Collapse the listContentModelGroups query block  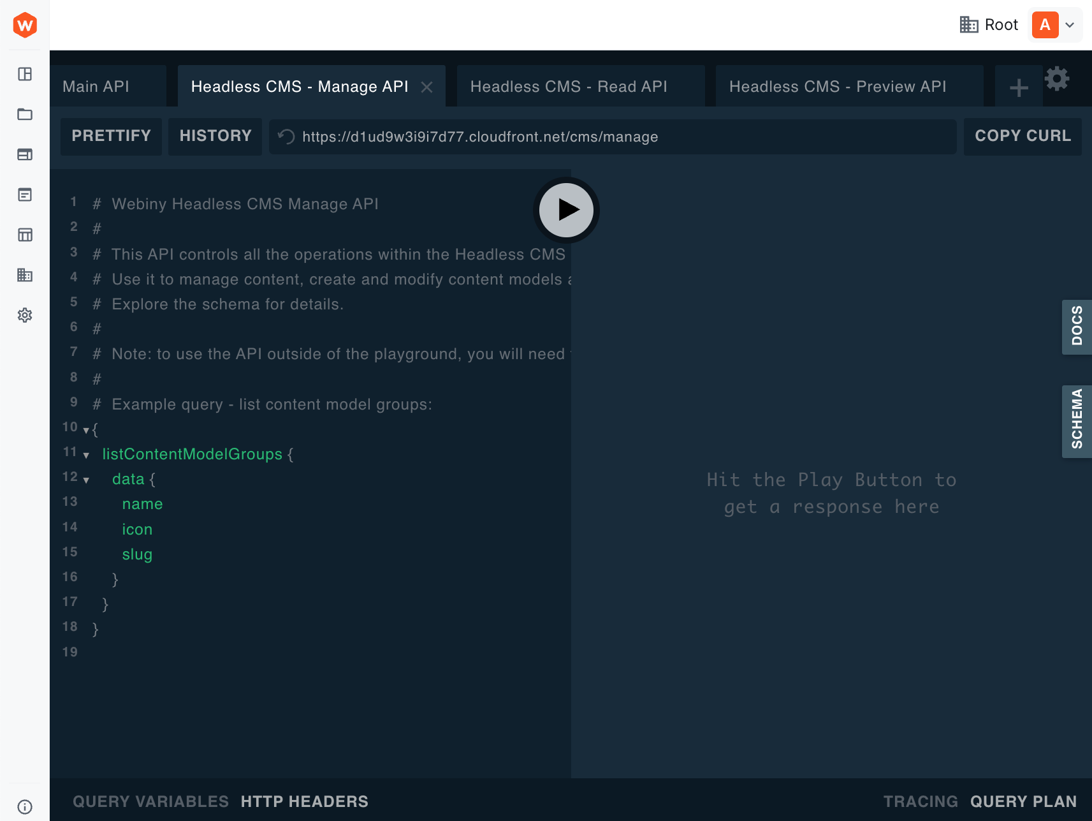(87, 454)
